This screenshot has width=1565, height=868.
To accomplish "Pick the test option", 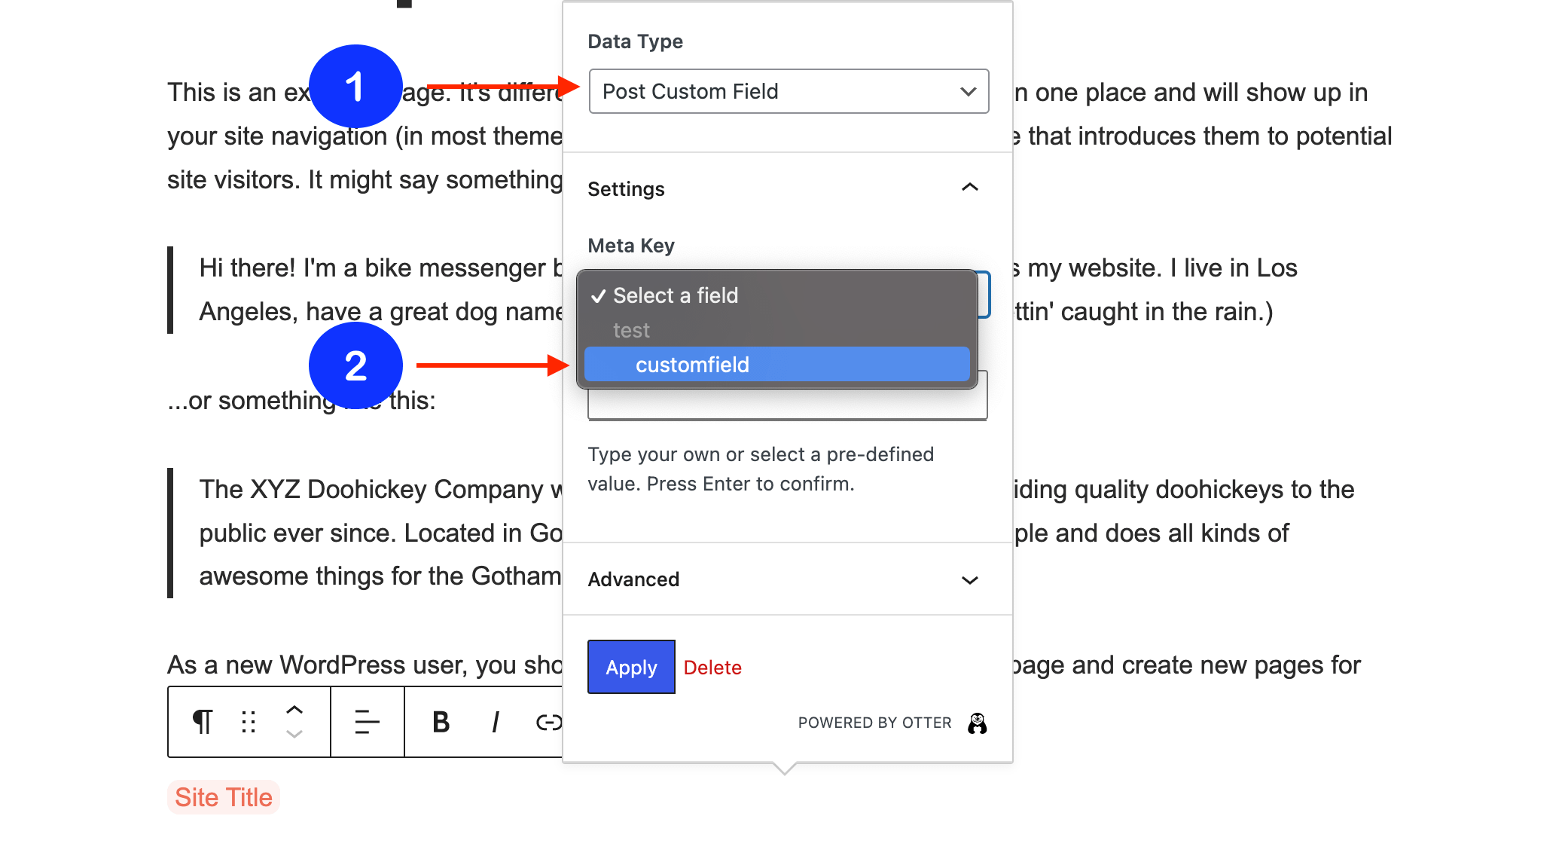I will click(x=631, y=330).
